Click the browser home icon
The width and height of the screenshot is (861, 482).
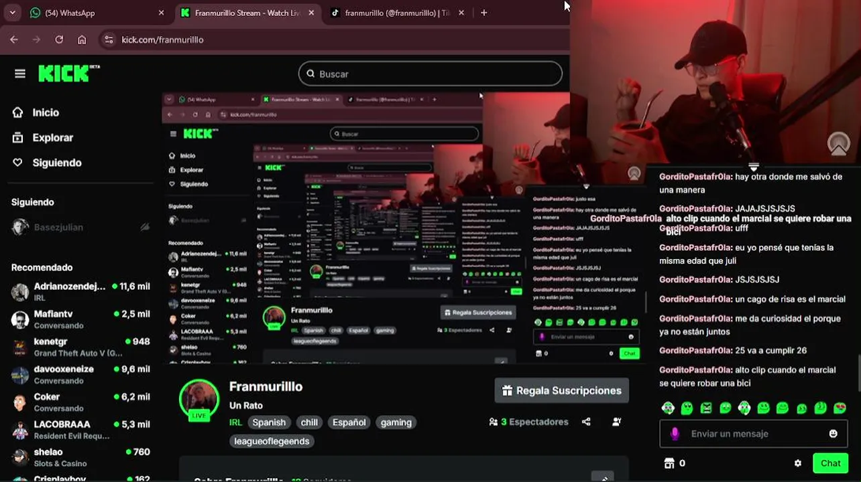tap(82, 39)
